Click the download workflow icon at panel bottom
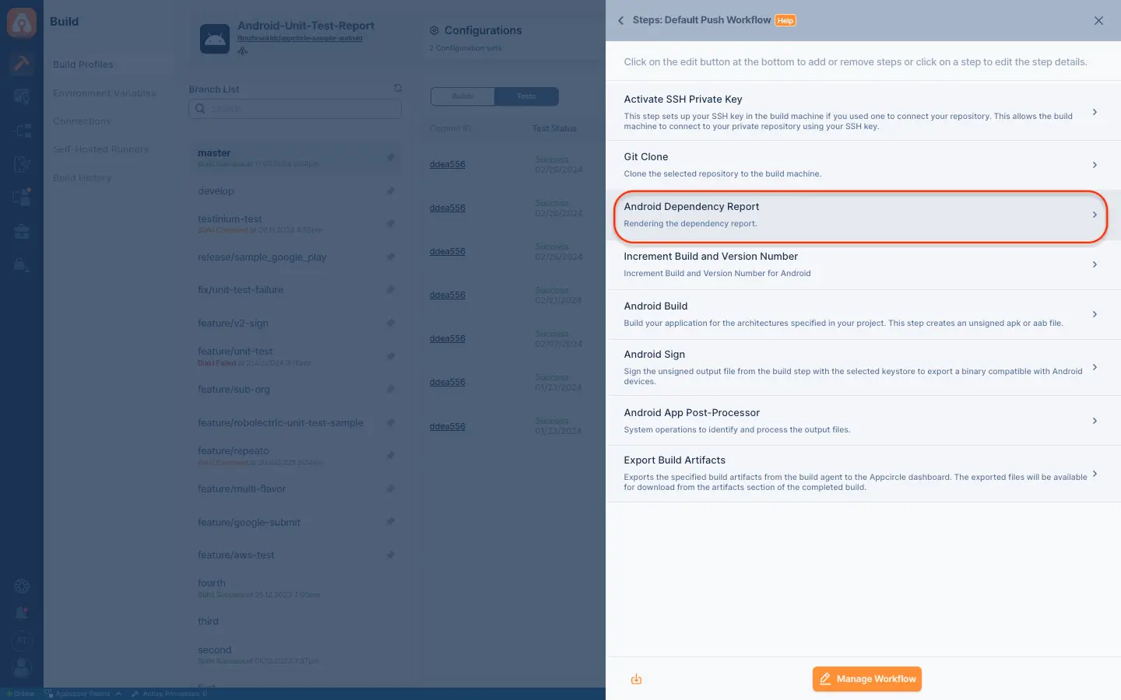1121x700 pixels. (x=636, y=679)
